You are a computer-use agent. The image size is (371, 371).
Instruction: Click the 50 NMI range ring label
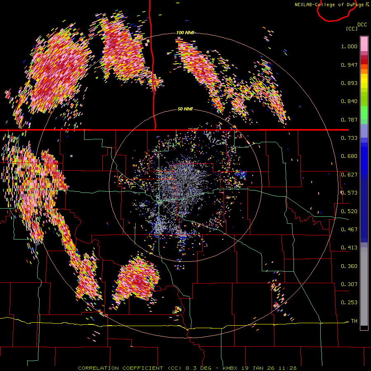(x=185, y=109)
